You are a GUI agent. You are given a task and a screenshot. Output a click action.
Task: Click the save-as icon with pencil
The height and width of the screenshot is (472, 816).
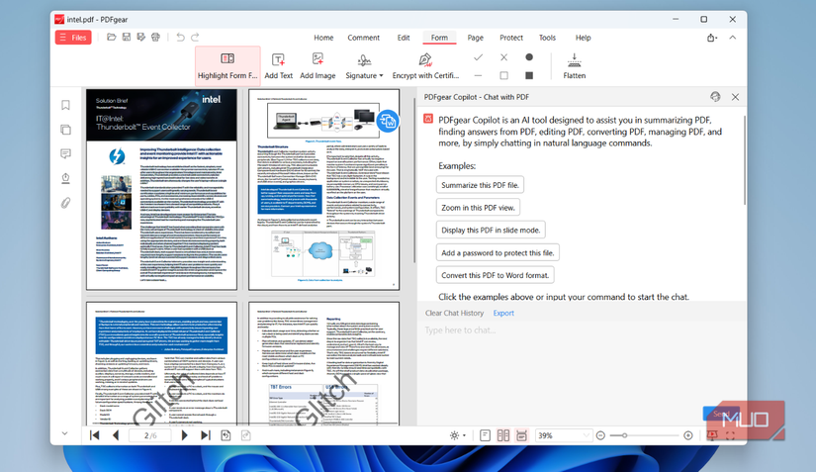tap(141, 37)
